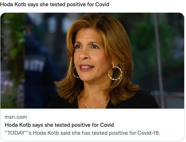The height and width of the screenshot is (142, 186).
Task: Click the gold necklace in the photo
Action: (x=92, y=102)
